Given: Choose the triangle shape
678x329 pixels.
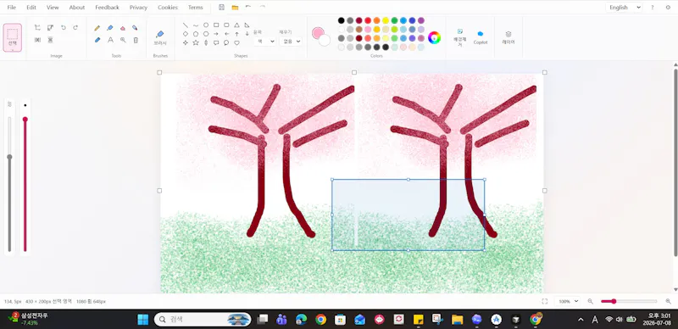Looking at the screenshot, I should click(236, 25).
